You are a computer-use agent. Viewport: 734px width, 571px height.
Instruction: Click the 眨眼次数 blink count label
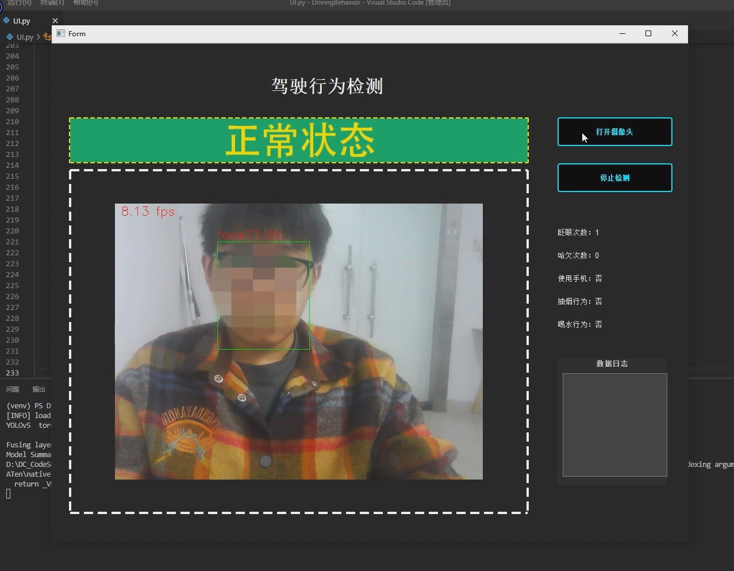click(x=578, y=232)
